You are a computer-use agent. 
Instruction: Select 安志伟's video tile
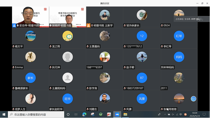click(x=31, y=17)
